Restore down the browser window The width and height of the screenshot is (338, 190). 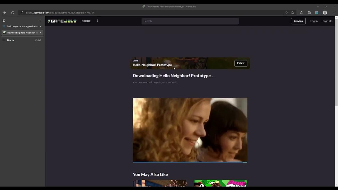point(326,7)
